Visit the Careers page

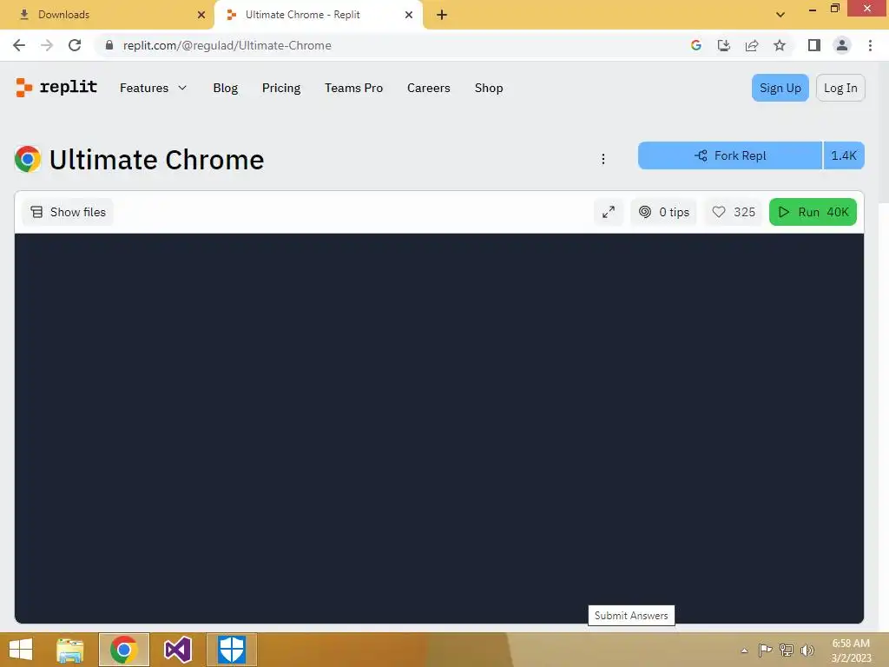tap(429, 88)
